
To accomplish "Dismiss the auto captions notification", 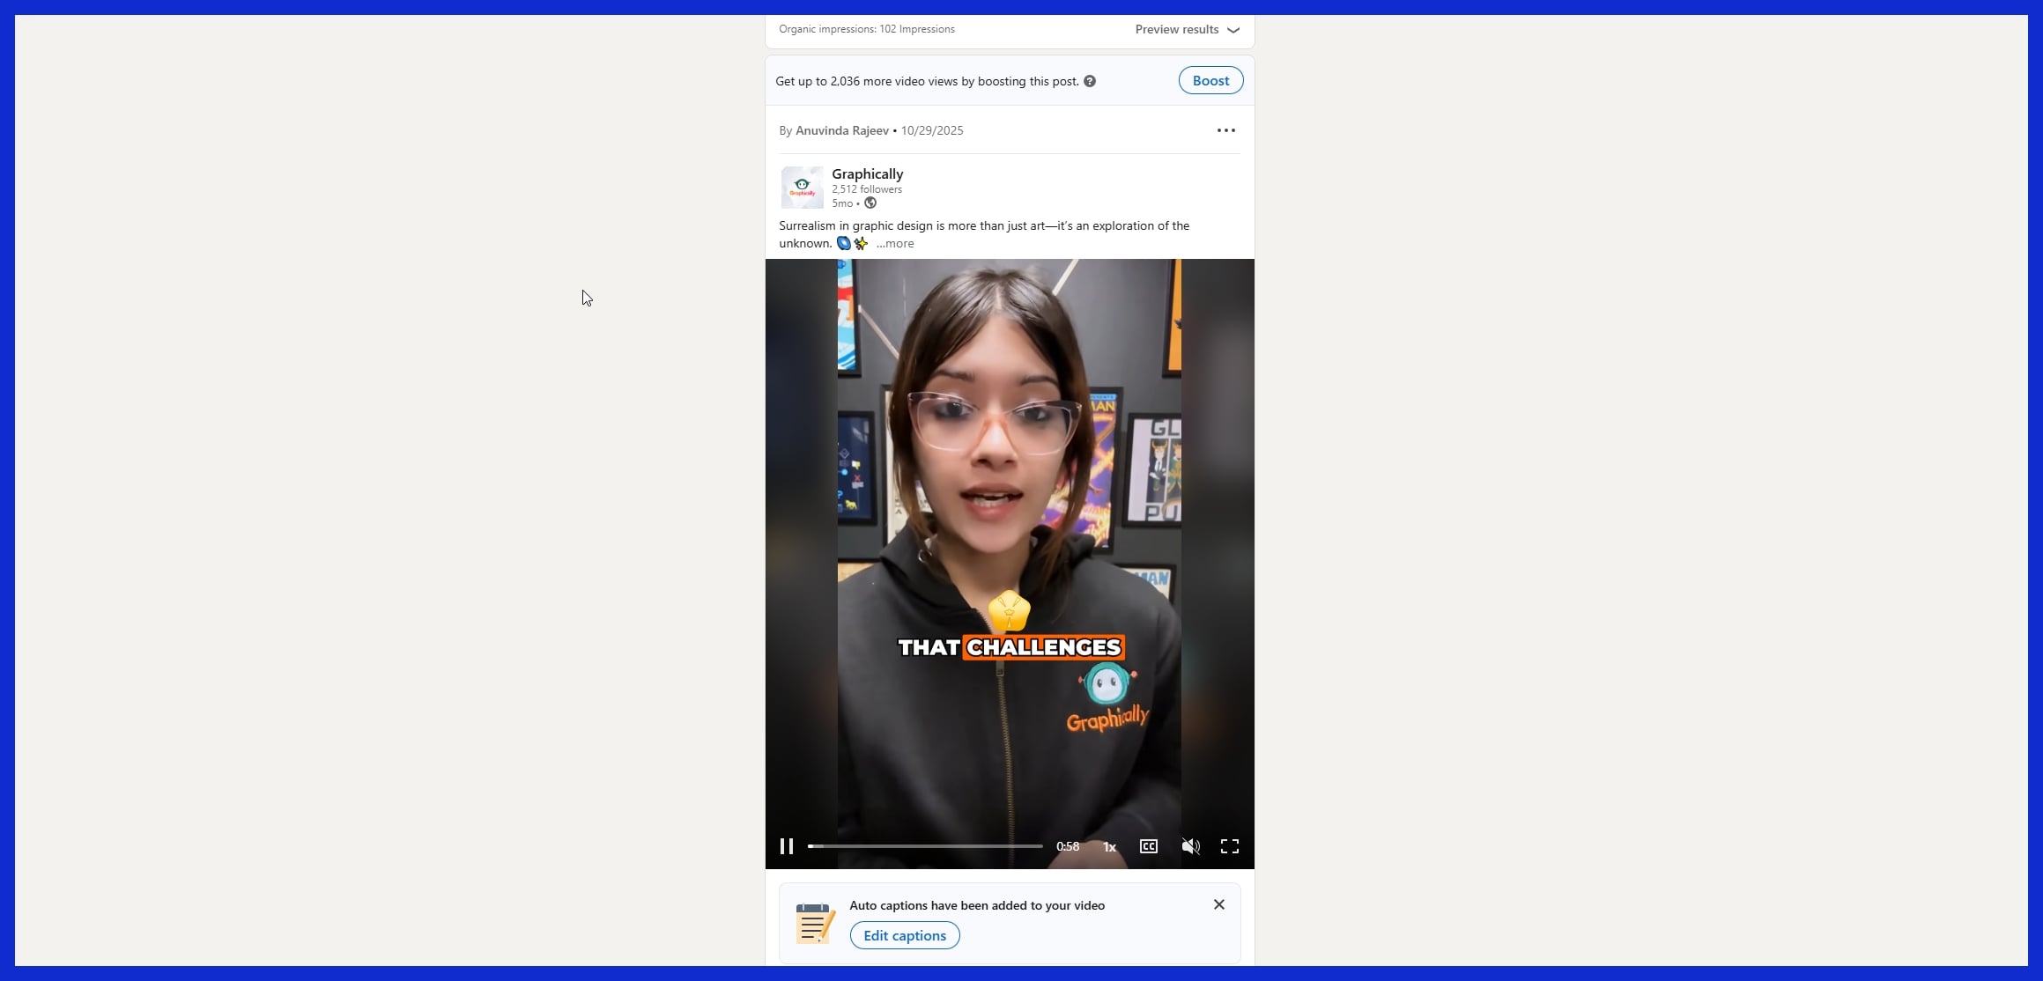I will [1219, 904].
